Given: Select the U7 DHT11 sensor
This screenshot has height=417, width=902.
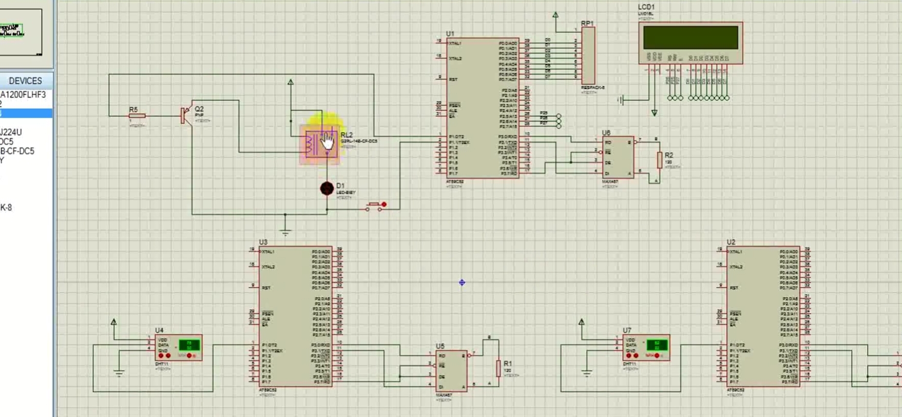Looking at the screenshot, I should [646, 348].
